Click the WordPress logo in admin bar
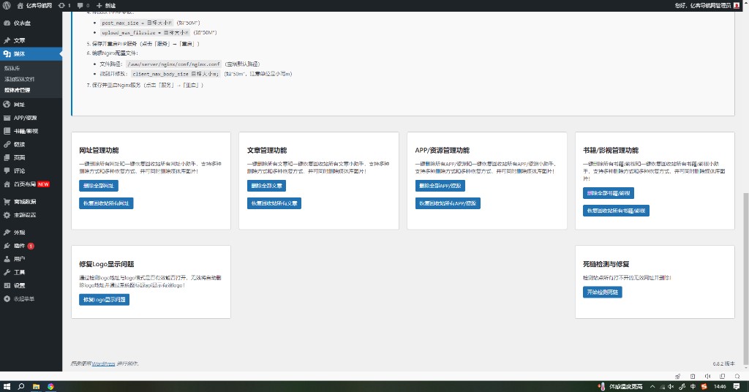The width and height of the screenshot is (749, 392). point(6,5)
